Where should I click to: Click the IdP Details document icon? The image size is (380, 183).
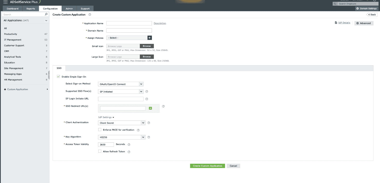[336, 23]
